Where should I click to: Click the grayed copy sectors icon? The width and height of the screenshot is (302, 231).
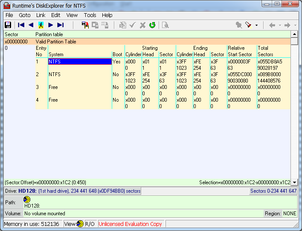point(95,25)
